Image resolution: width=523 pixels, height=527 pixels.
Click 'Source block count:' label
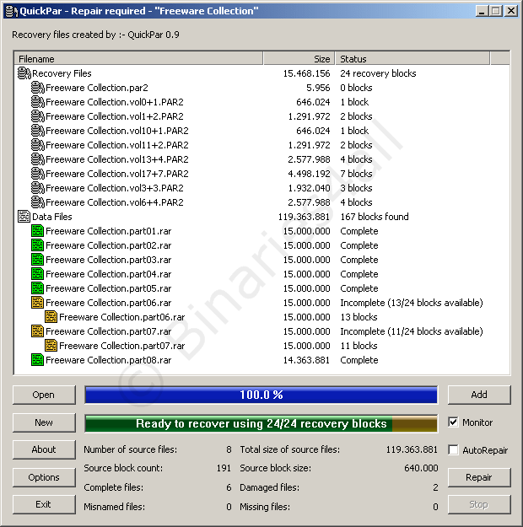click(123, 468)
